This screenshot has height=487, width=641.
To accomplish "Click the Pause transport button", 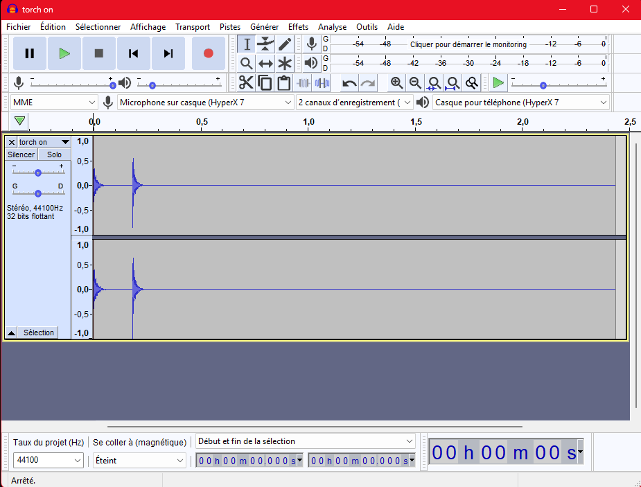I will coord(29,53).
